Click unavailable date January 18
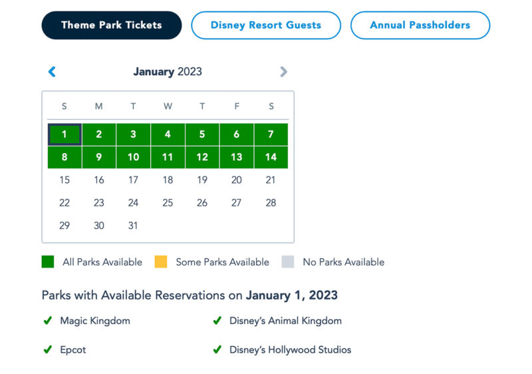Viewport: 532px width, 374px height. click(x=168, y=180)
